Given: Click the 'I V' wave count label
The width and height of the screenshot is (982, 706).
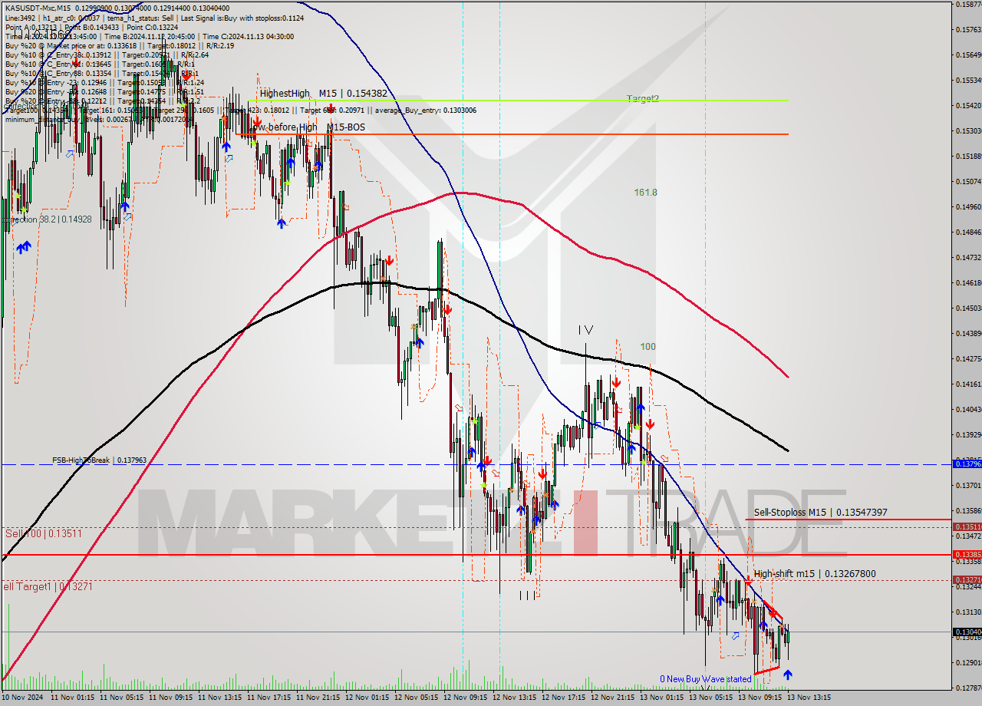Looking at the screenshot, I should 586,330.
